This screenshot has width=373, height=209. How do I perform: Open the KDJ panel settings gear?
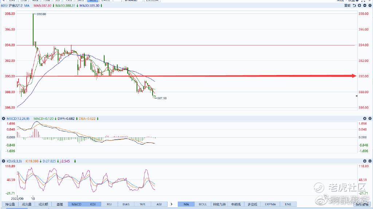click(370, 161)
